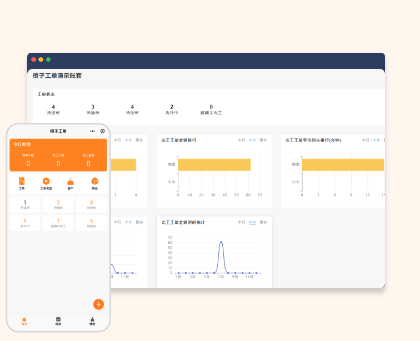Select 本月 in 完工工单金额排行 card
420x341 pixels.
point(242,140)
